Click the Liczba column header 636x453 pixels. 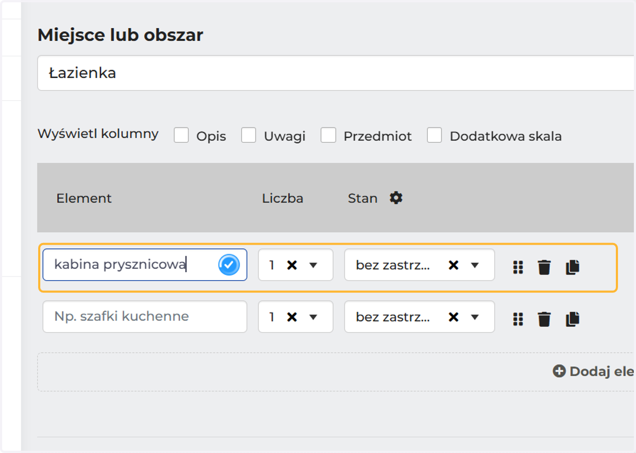(282, 198)
